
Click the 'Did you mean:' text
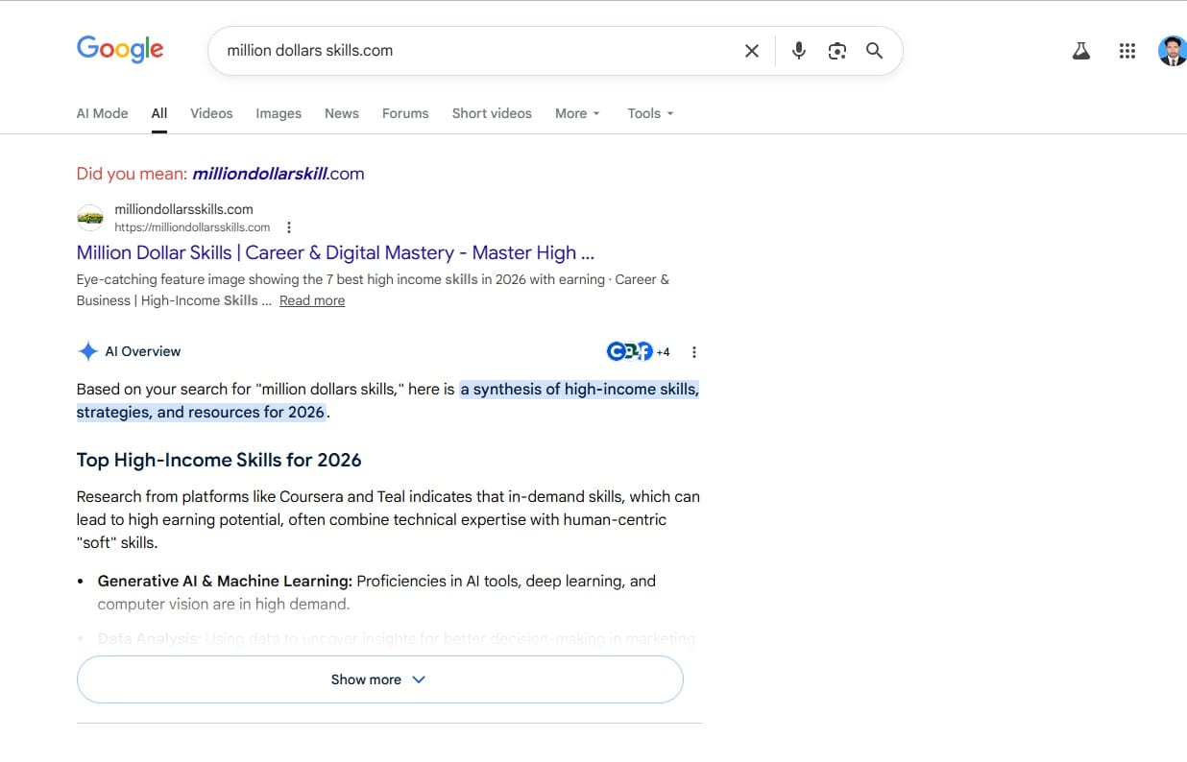(132, 174)
